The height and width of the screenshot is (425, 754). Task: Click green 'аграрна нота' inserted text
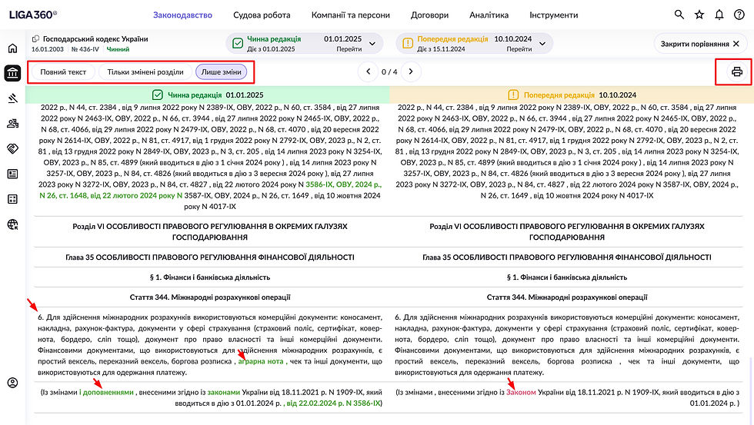[261, 361]
